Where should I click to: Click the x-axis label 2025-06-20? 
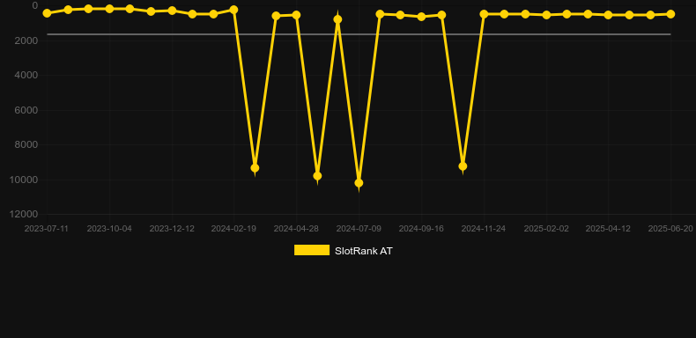[670, 229]
